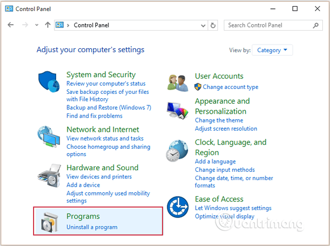Click Add a device link
The image size is (330, 246).
83,185
